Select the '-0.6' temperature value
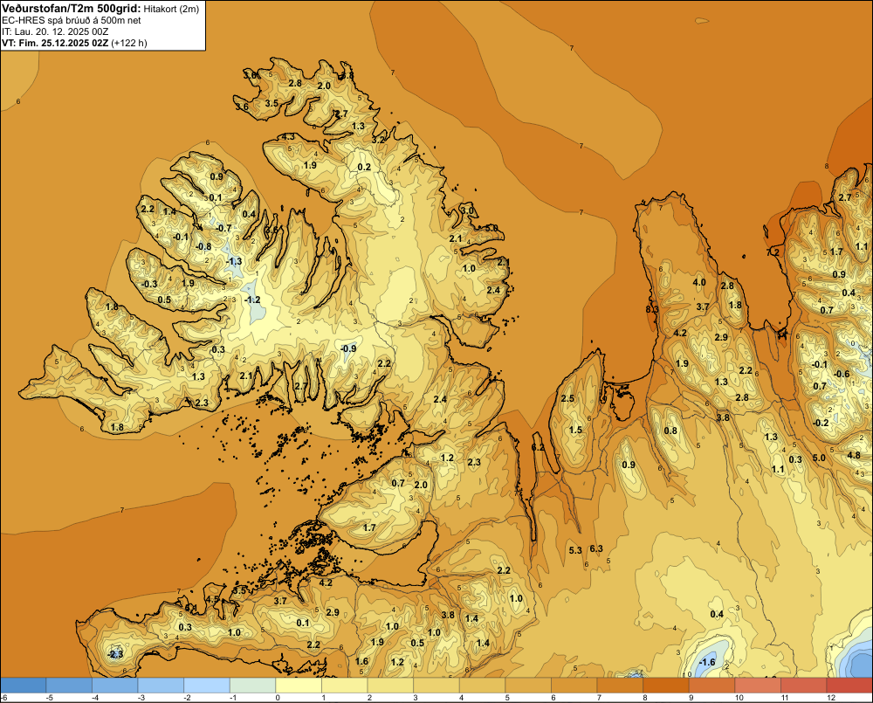This screenshot has width=873, height=703. [842, 374]
